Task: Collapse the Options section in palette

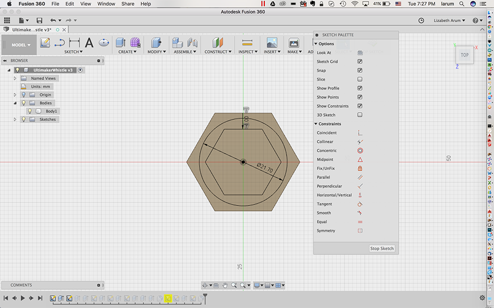Action: [316, 44]
